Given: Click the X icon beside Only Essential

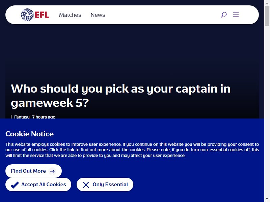Looking at the screenshot, I should pyautogui.click(x=86, y=185).
